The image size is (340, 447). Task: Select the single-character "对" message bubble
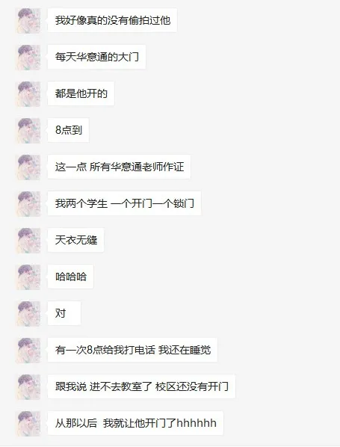[64, 313]
